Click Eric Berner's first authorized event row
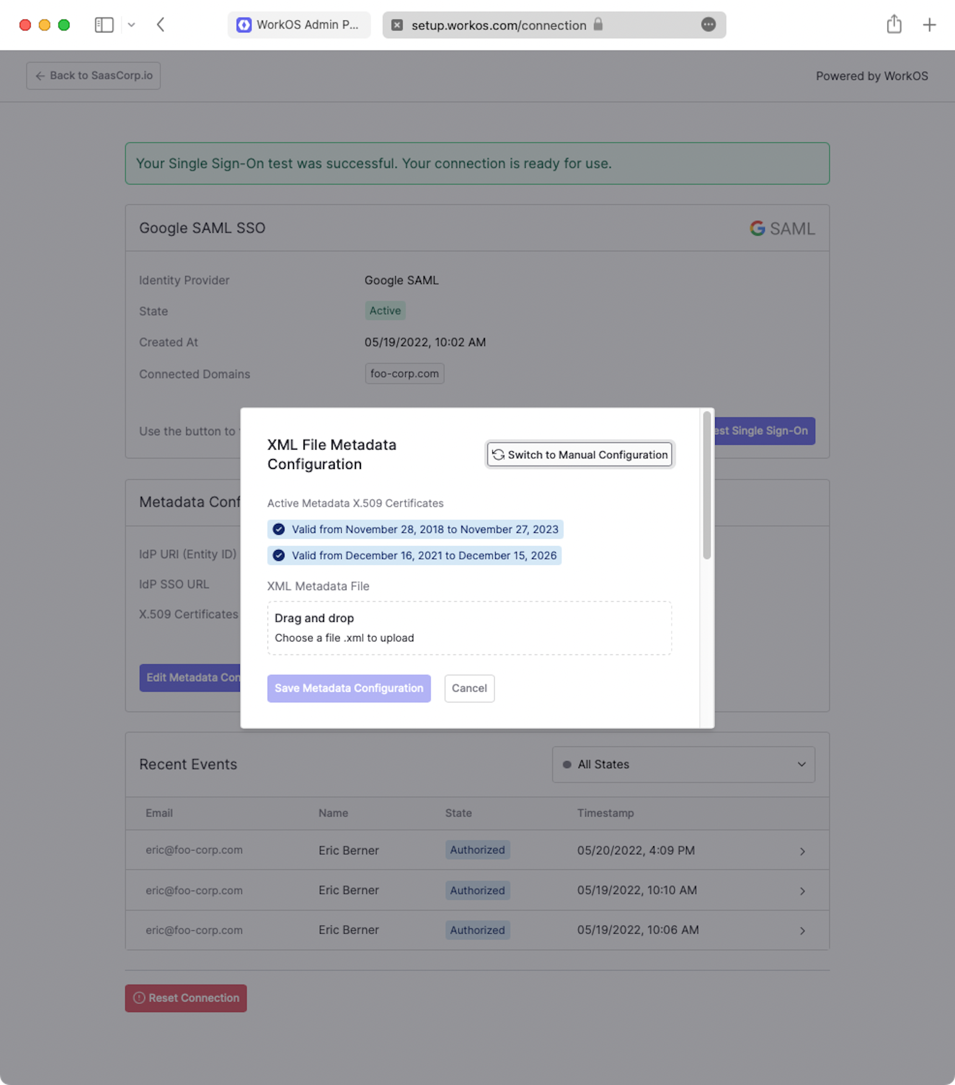The width and height of the screenshot is (955, 1085). click(476, 850)
